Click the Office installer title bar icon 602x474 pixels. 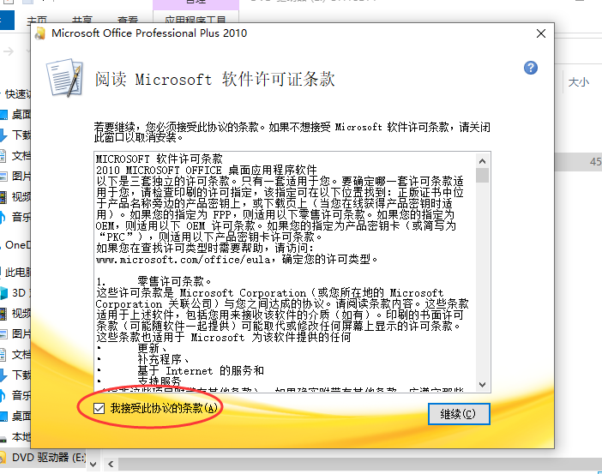point(40,33)
